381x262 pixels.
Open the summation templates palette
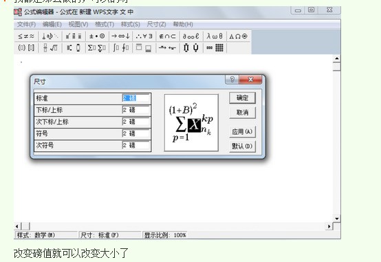point(97,47)
